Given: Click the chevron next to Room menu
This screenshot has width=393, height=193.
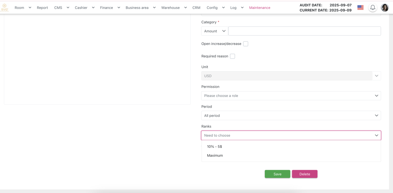Looking at the screenshot, I should [x=30, y=8].
